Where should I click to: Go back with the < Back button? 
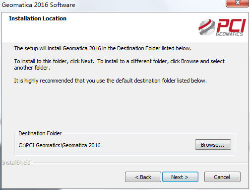[143, 177]
